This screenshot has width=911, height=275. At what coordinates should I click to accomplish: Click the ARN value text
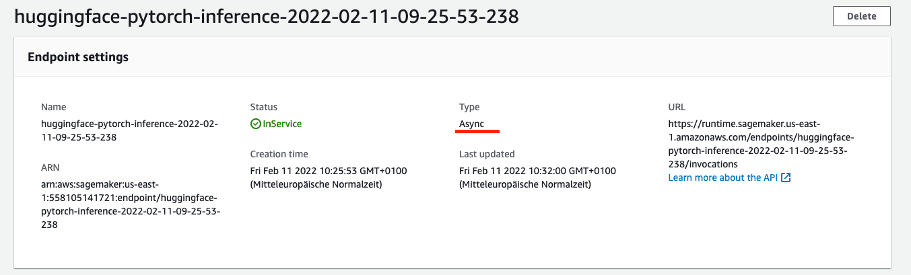pos(131,204)
